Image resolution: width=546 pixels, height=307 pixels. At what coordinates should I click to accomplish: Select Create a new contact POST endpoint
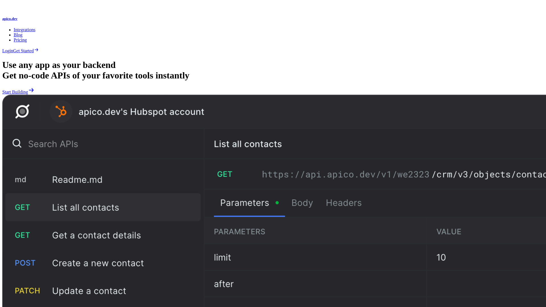point(103,263)
